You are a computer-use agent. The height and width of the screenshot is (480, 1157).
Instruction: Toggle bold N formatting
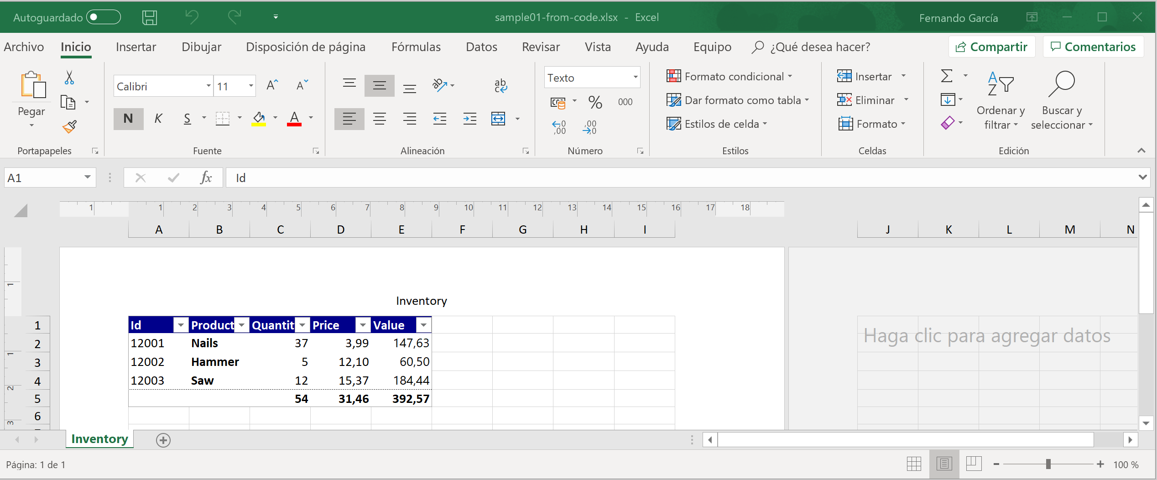pyautogui.click(x=128, y=119)
